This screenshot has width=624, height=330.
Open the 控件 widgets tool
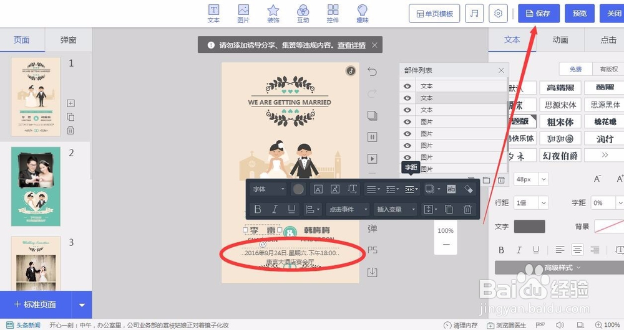pos(333,14)
